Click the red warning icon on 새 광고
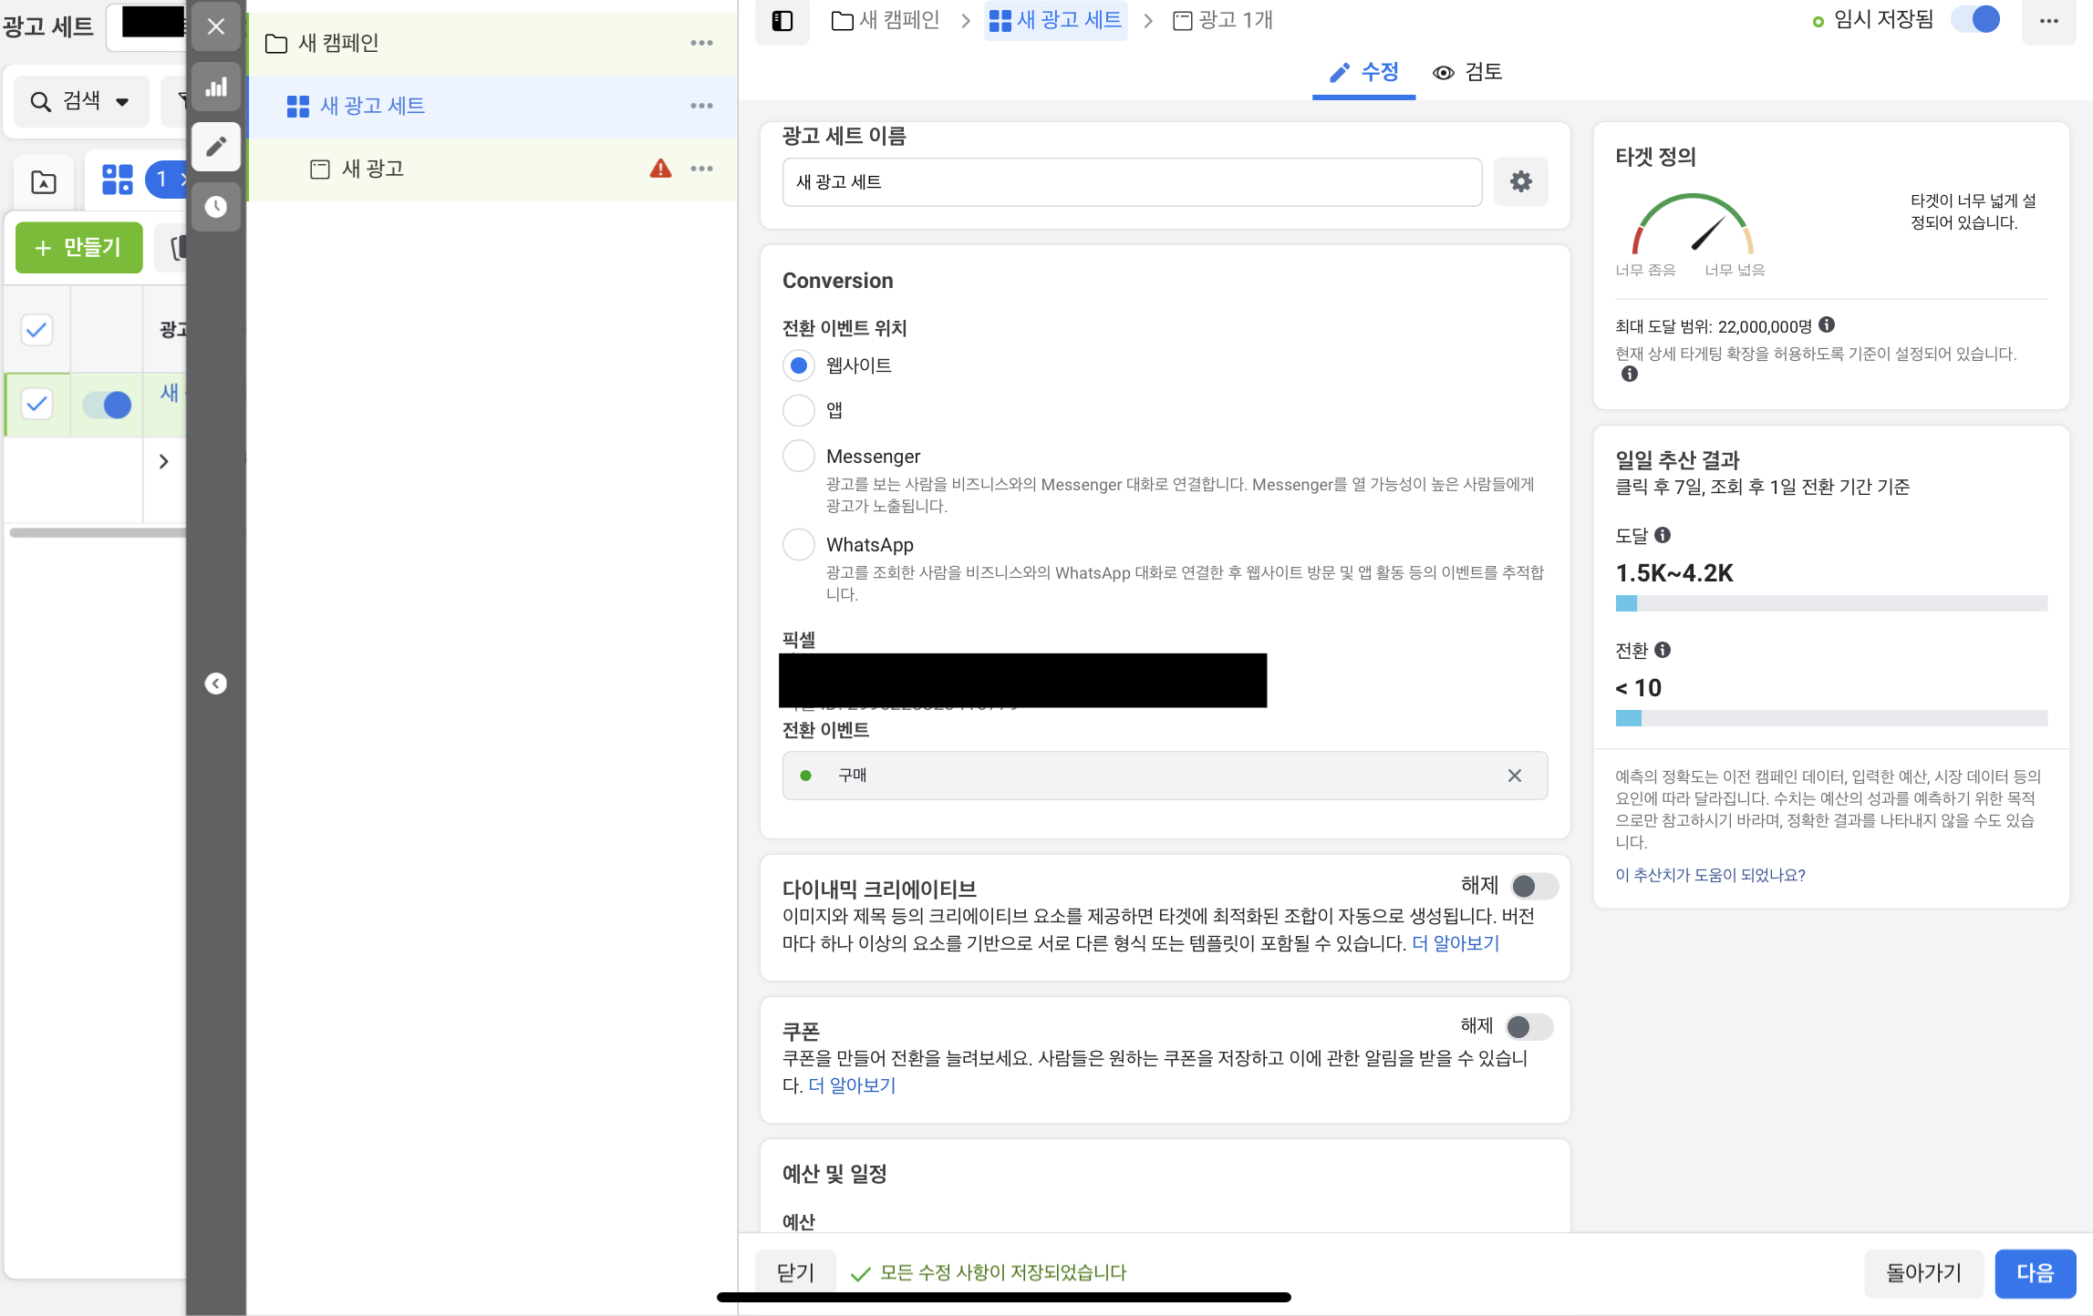The height and width of the screenshot is (1316, 2093). pos(660,169)
